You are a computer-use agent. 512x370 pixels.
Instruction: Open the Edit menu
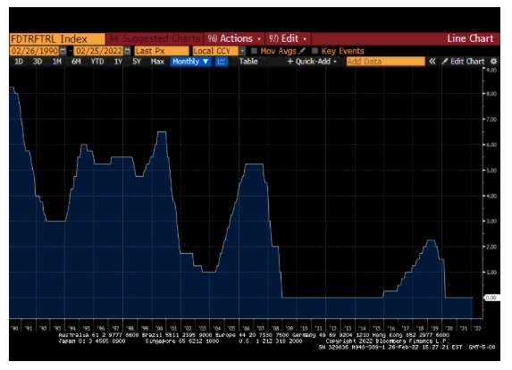pyautogui.click(x=288, y=38)
